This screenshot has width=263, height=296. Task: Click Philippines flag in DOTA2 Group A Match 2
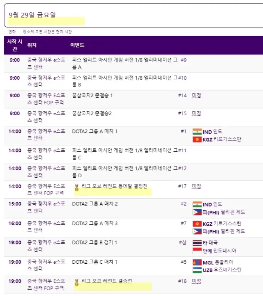(x=197, y=212)
